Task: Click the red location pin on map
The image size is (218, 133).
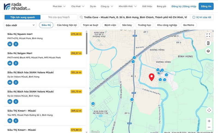Action: 152,77
